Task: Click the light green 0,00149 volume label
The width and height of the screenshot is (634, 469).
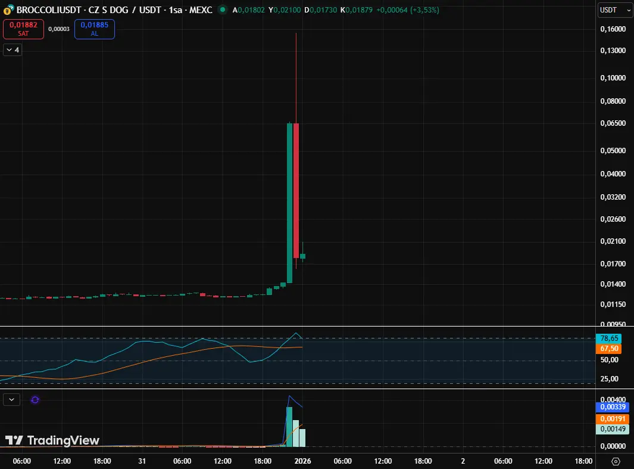Action: point(613,429)
